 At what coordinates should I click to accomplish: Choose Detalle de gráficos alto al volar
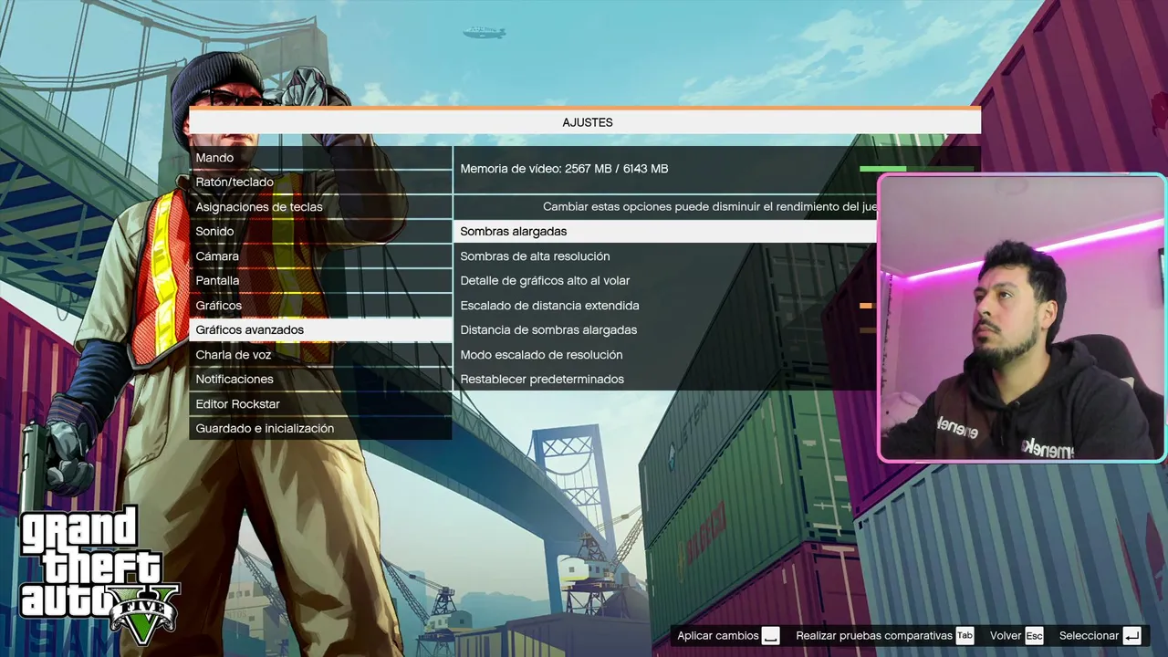coord(665,281)
